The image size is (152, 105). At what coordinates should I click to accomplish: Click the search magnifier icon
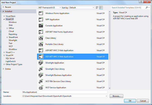point(147,7)
